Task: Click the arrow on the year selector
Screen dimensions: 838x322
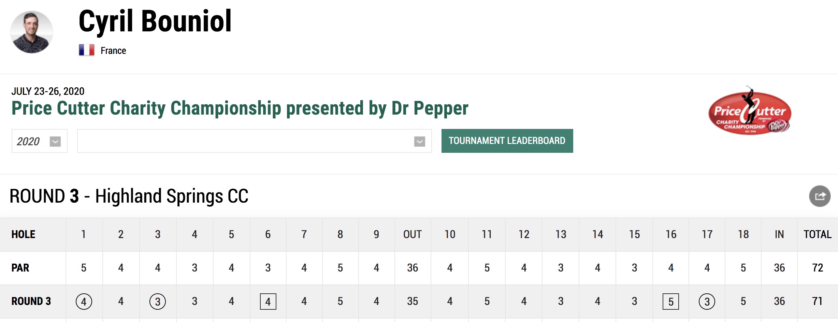Action: (x=55, y=141)
